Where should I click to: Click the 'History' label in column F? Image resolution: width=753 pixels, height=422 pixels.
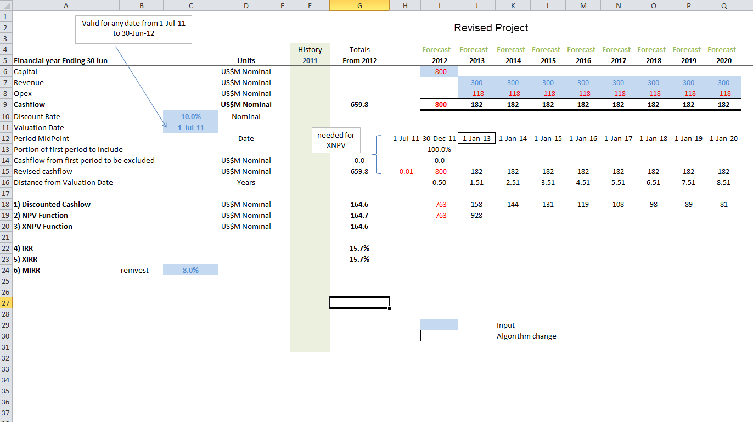310,49
